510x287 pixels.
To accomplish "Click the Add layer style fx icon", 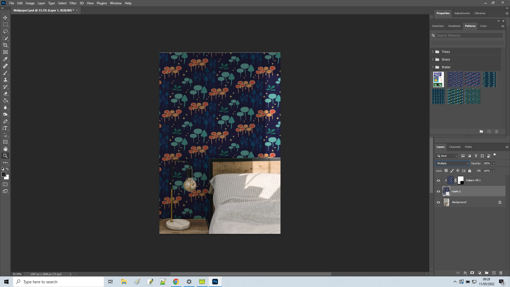I will (465, 273).
